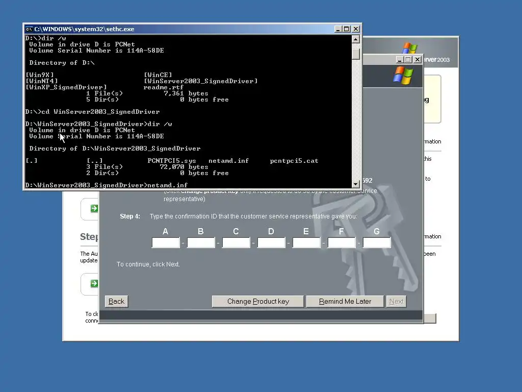Focus confirmation ID field C
The width and height of the screenshot is (522, 392).
(236, 242)
